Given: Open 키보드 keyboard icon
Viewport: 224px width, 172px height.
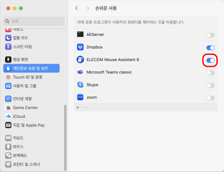Looking at the screenshot, I should 8,138.
